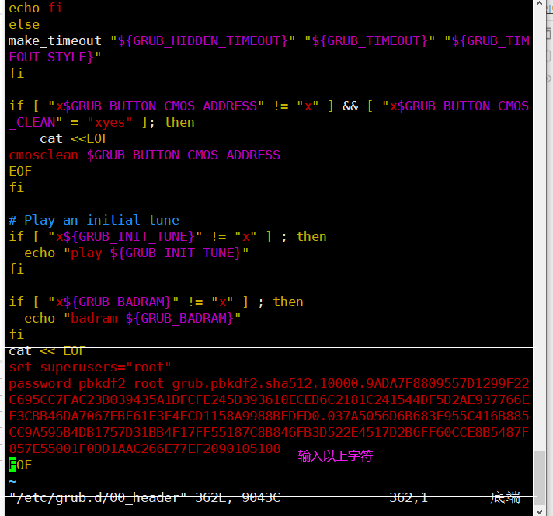Click the '底端' status indicator
The height and width of the screenshot is (516, 553).
[x=505, y=497]
